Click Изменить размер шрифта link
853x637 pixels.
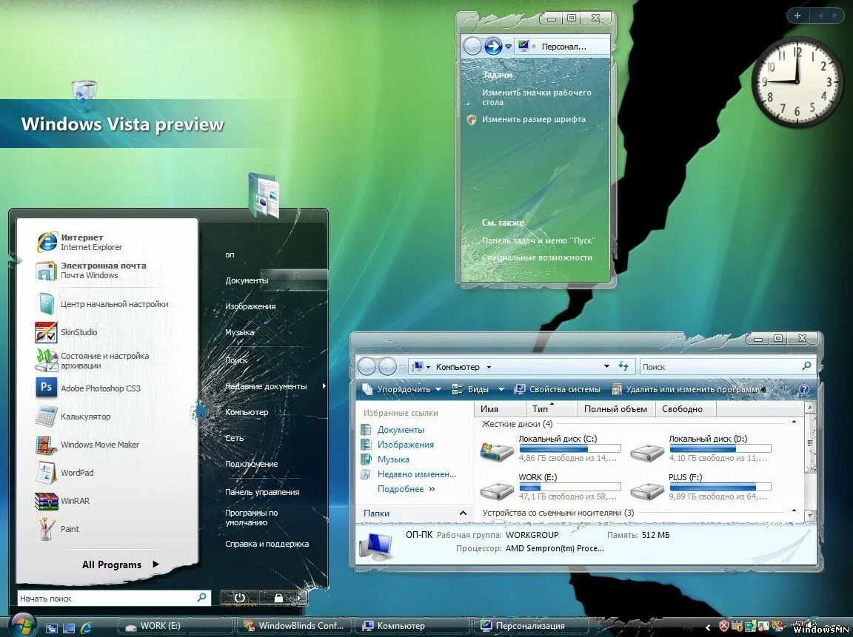click(534, 119)
